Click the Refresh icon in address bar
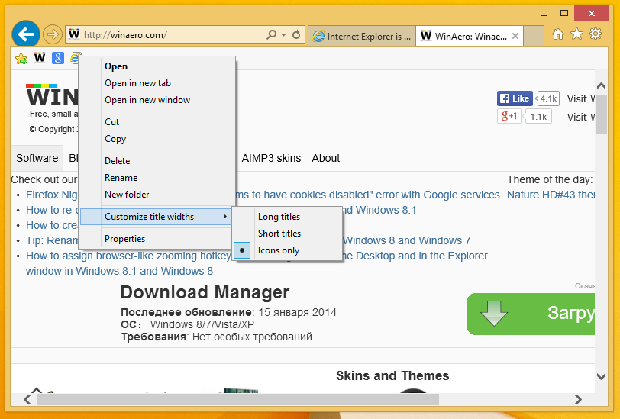This screenshot has width=620, height=419. pyautogui.click(x=297, y=35)
